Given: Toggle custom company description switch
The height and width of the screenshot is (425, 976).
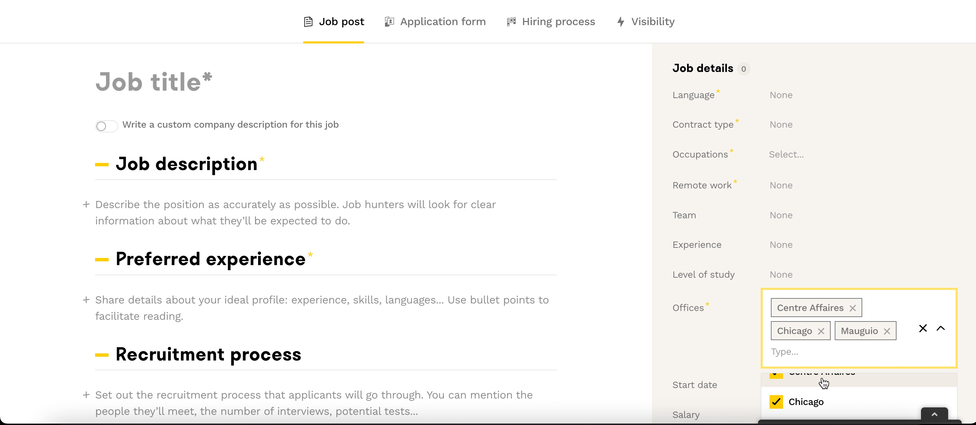Looking at the screenshot, I should pyautogui.click(x=106, y=126).
